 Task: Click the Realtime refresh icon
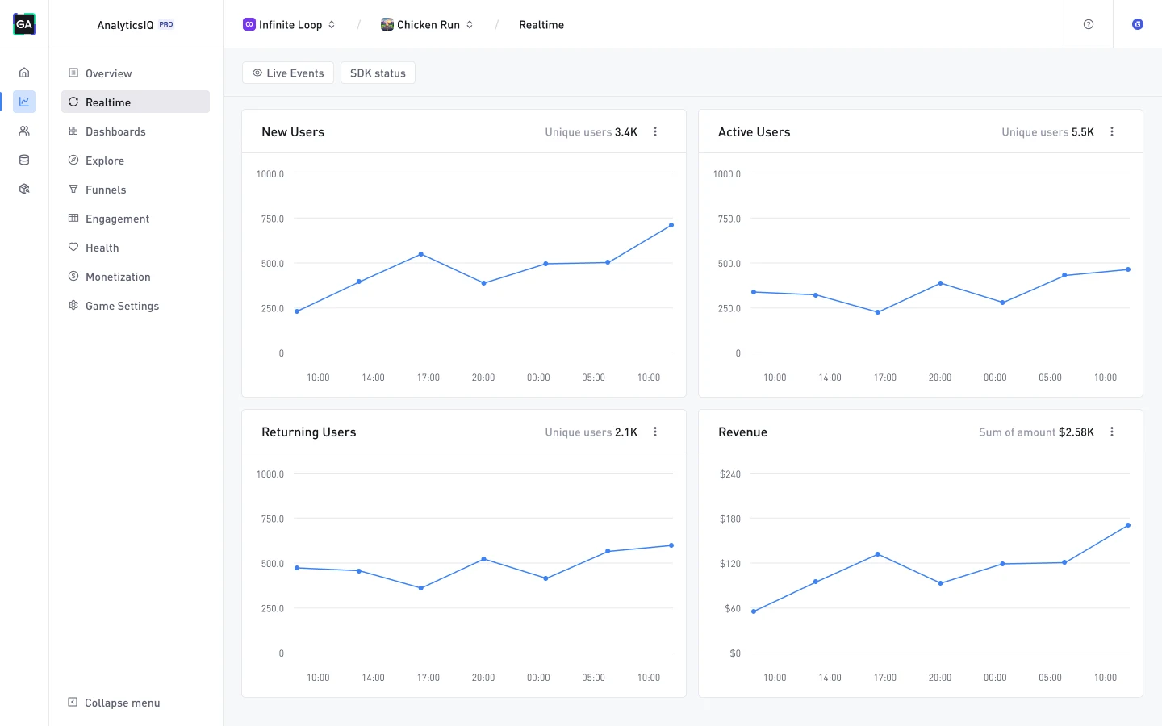pos(73,102)
